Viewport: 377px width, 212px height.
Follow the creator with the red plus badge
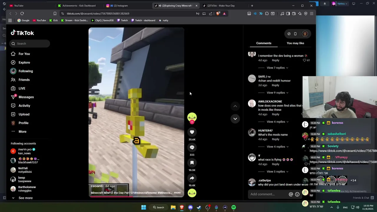point(192,122)
